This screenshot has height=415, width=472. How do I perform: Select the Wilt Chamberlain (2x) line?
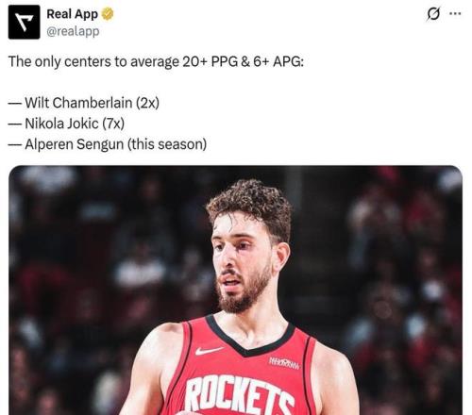pyautogui.click(x=84, y=103)
